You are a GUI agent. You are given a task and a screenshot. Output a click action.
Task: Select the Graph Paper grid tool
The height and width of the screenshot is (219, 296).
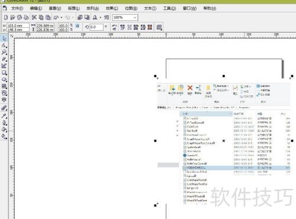point(4,86)
